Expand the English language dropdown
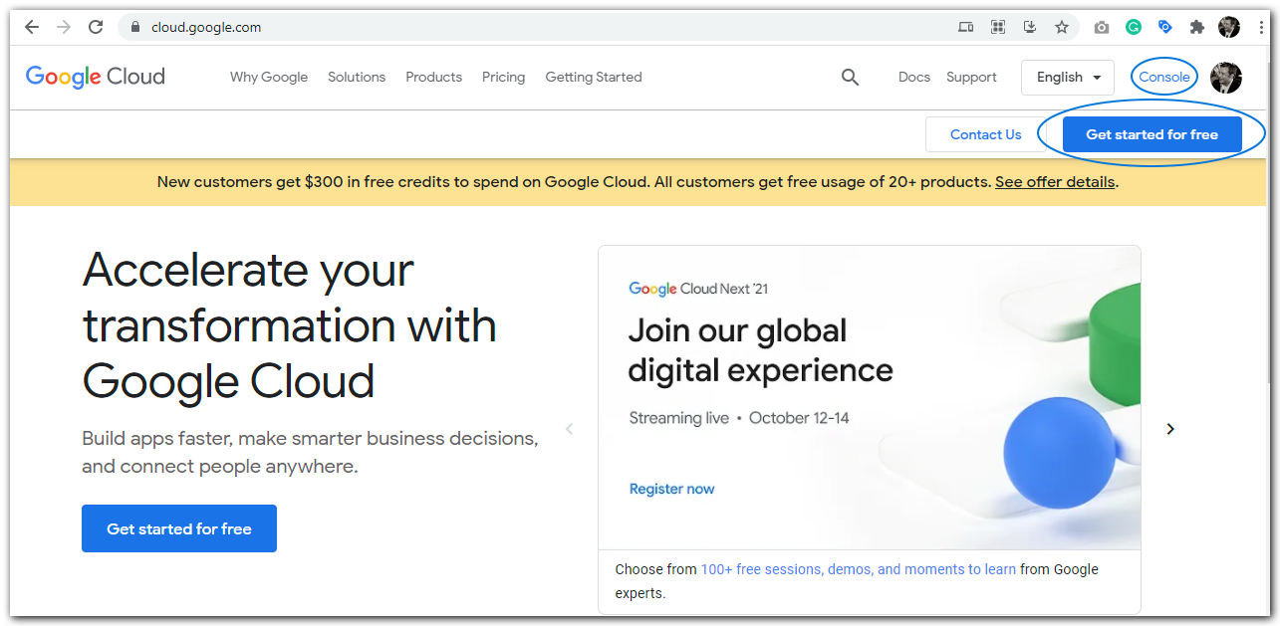This screenshot has width=1280, height=626. point(1067,77)
